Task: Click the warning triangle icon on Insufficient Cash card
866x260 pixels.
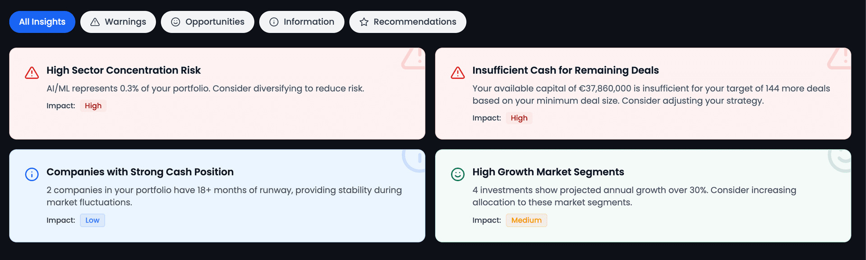Action: [x=457, y=72]
